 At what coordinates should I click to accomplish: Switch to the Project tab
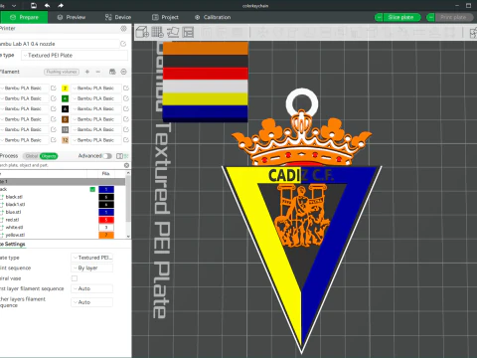165,17
